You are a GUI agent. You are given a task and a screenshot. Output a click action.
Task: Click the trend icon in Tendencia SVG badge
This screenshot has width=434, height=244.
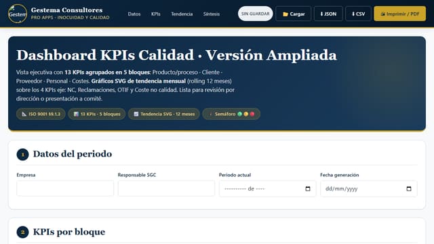[136, 114]
